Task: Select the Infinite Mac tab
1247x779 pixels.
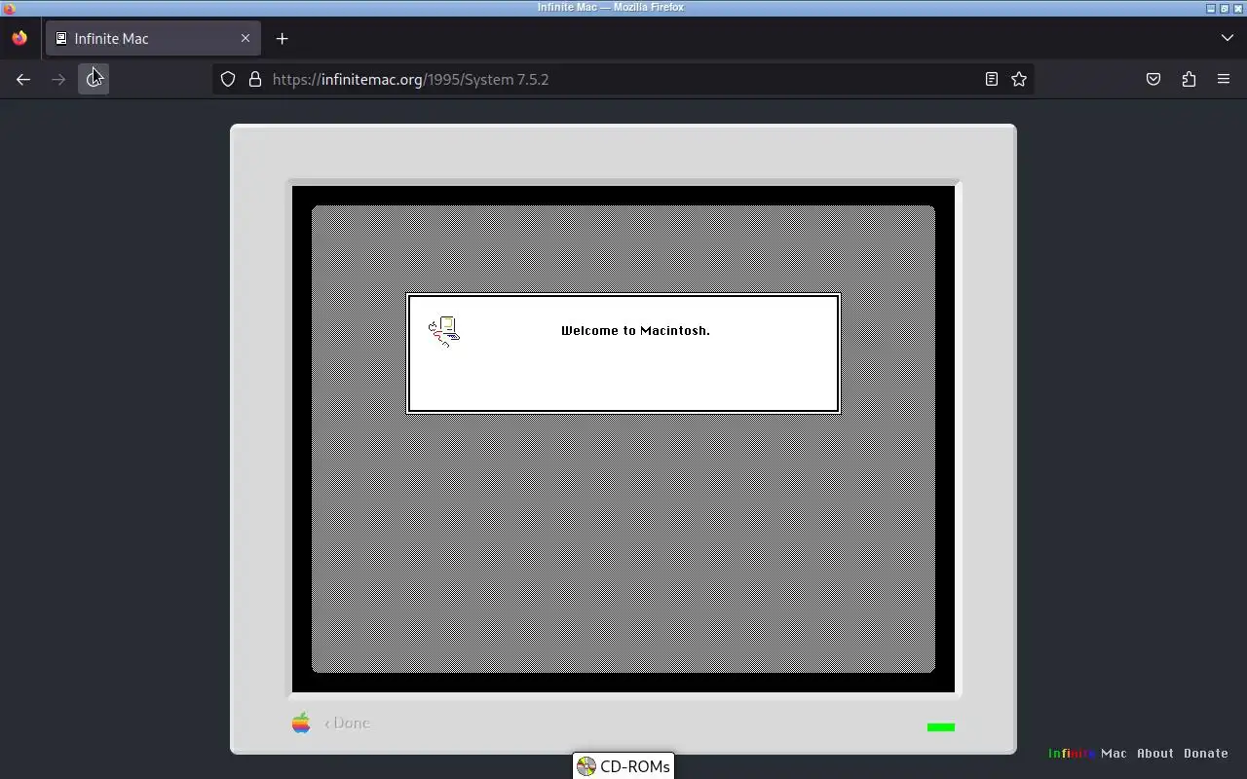Action: pyautogui.click(x=153, y=39)
